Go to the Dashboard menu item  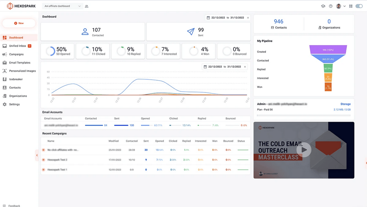tap(16, 37)
